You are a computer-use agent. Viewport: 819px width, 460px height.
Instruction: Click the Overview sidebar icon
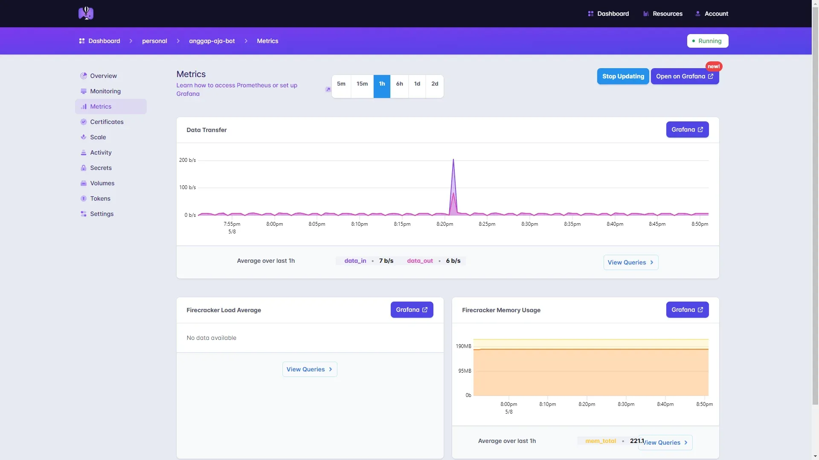point(84,76)
